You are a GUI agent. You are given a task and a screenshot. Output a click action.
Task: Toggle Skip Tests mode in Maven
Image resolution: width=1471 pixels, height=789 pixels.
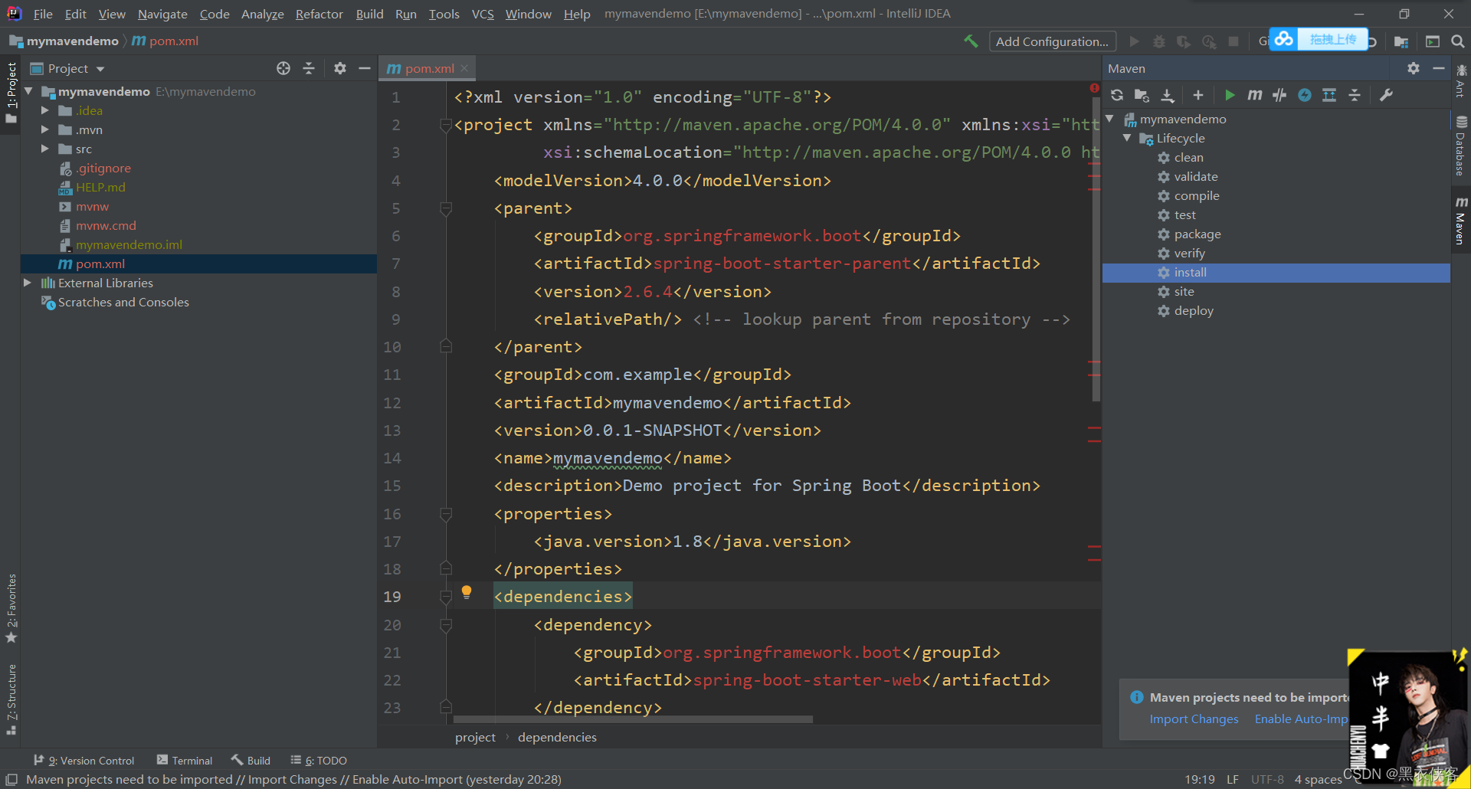pyautogui.click(x=1305, y=95)
